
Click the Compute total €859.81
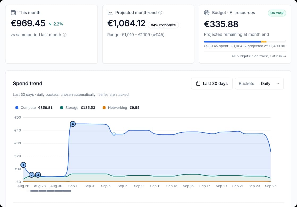[45, 108]
